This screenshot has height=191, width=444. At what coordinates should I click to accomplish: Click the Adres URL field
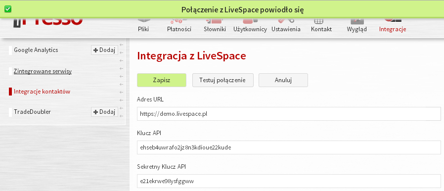tap(289, 114)
